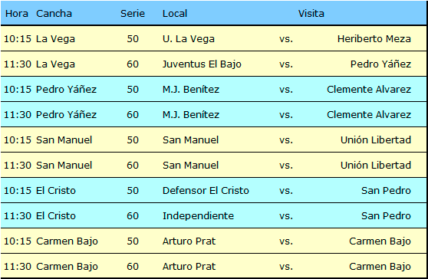Click the Juventus El Bajo local team

click(202, 64)
